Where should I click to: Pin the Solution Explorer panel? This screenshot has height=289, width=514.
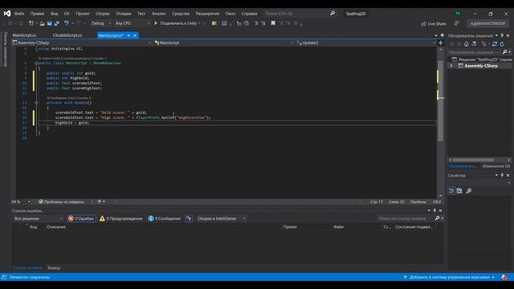(x=502, y=35)
